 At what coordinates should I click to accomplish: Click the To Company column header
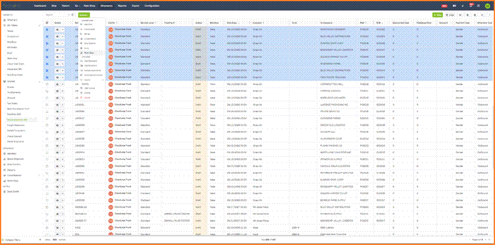(327, 23)
